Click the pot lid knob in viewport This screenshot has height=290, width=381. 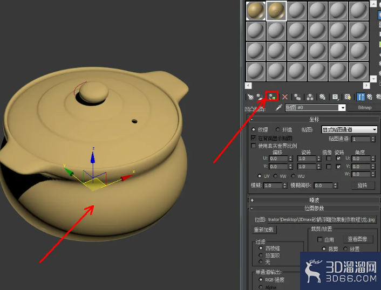coord(94,92)
